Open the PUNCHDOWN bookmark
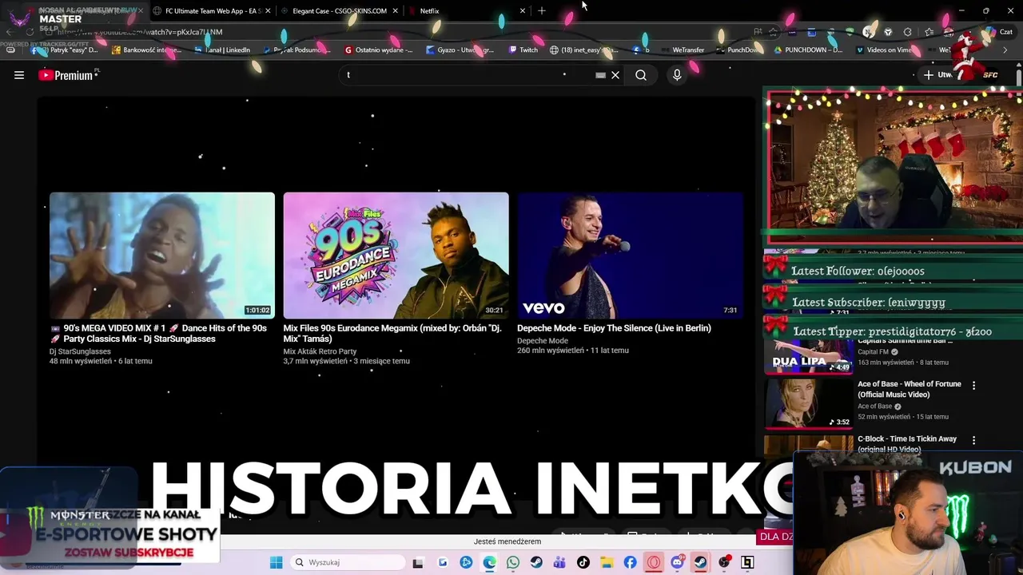Viewport: 1023px width, 575px height. click(x=807, y=50)
